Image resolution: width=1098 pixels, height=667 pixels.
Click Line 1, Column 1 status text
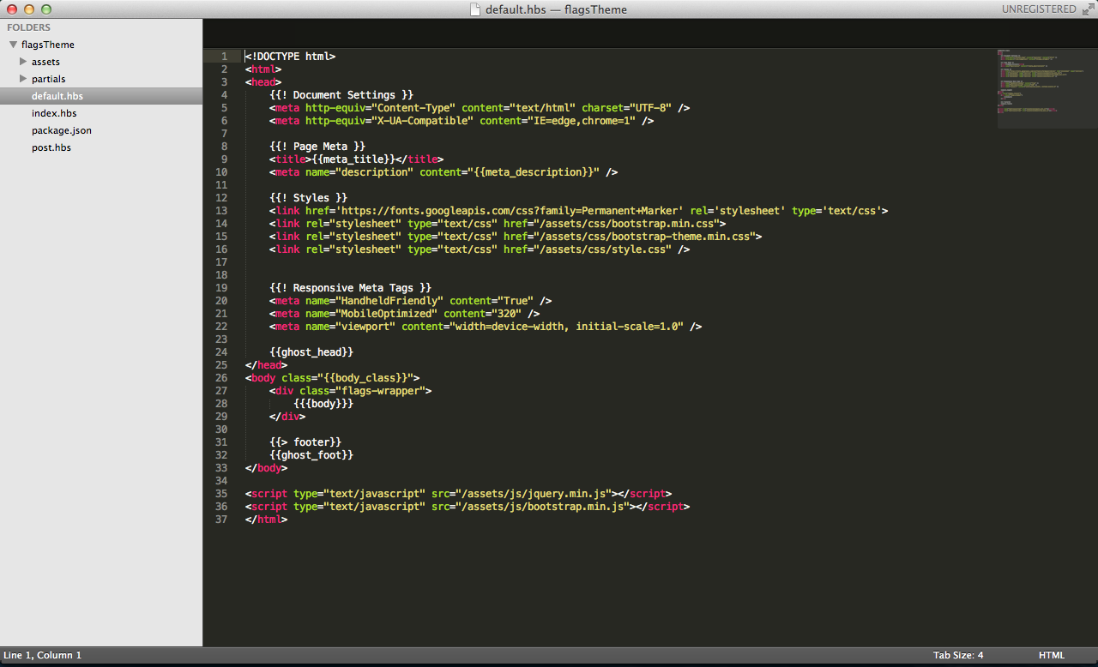point(43,655)
